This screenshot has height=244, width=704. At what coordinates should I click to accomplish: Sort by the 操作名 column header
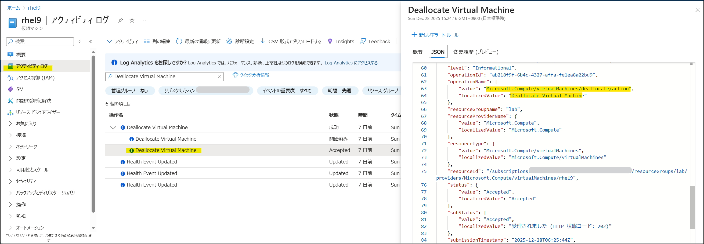point(116,115)
